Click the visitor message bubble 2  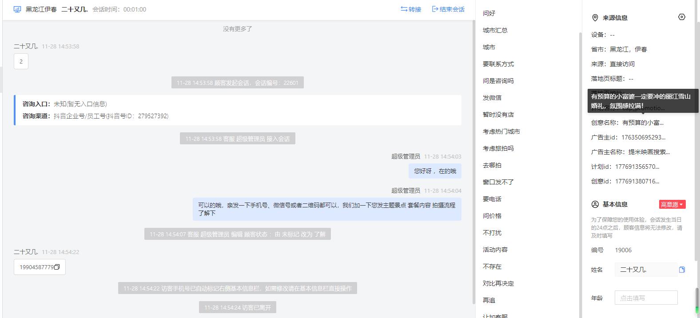coord(21,61)
